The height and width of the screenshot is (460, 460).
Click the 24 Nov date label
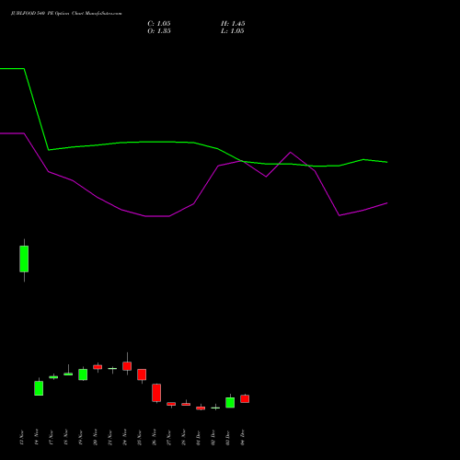(x=125, y=437)
